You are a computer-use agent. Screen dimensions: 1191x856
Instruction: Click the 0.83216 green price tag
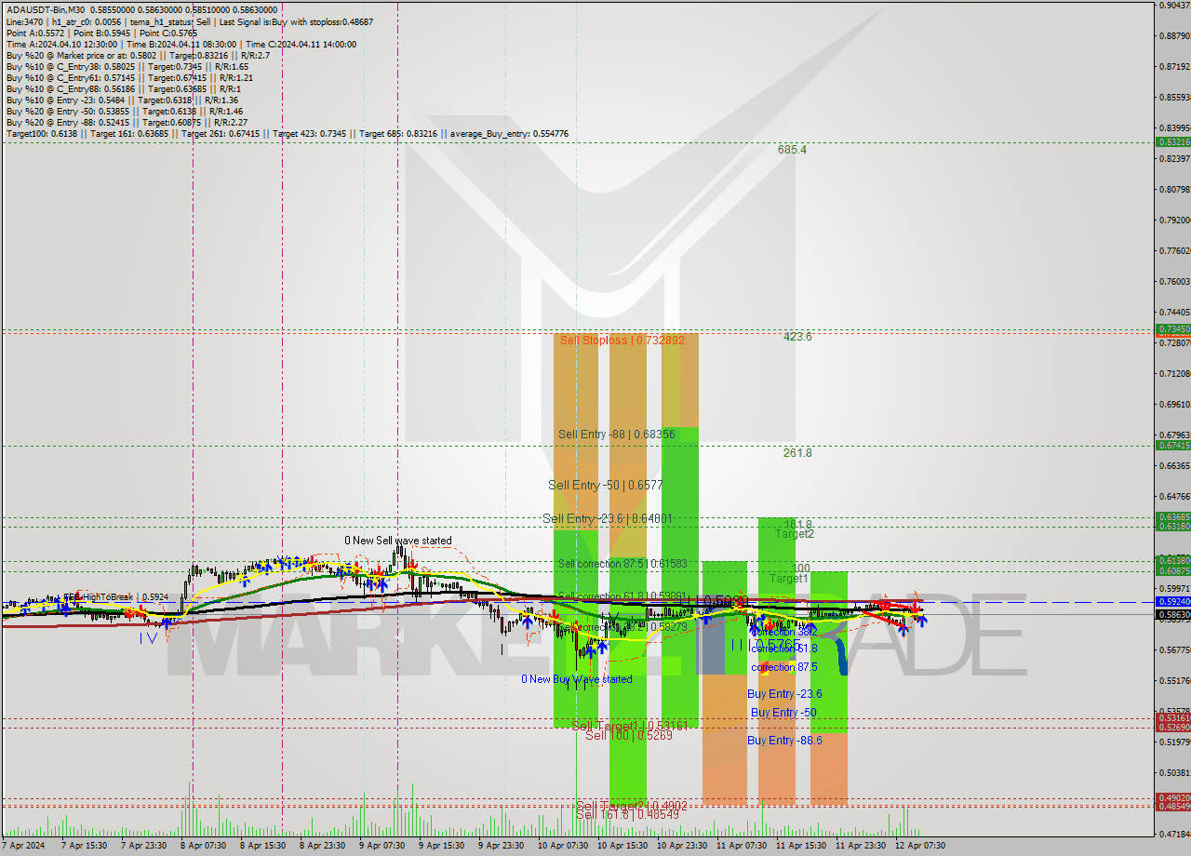1172,142
